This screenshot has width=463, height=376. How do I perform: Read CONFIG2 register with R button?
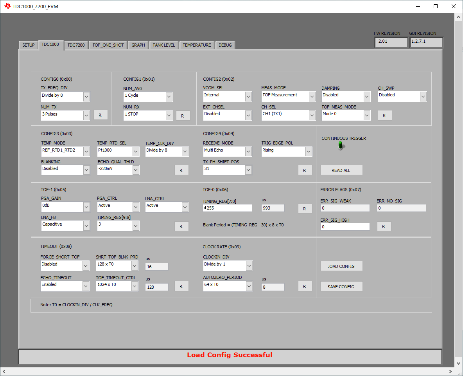point(384,116)
